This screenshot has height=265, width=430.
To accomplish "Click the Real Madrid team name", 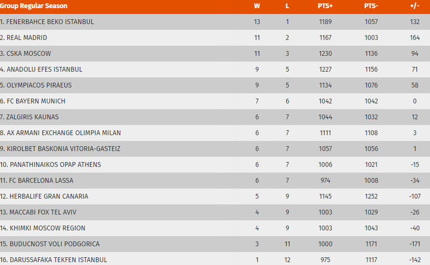I will click(x=27, y=38).
